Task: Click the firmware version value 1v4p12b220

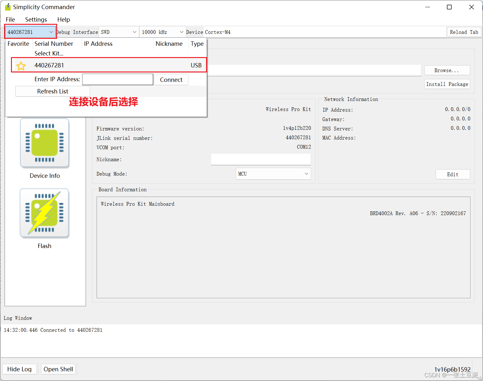Action: pos(297,128)
